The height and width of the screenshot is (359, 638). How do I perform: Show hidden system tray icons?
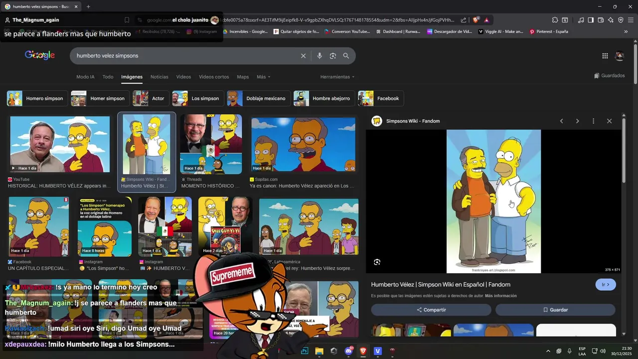(x=548, y=351)
